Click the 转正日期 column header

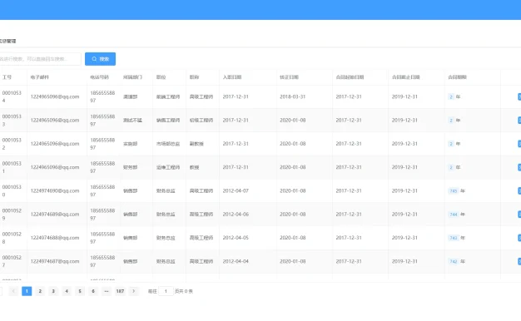click(x=289, y=77)
